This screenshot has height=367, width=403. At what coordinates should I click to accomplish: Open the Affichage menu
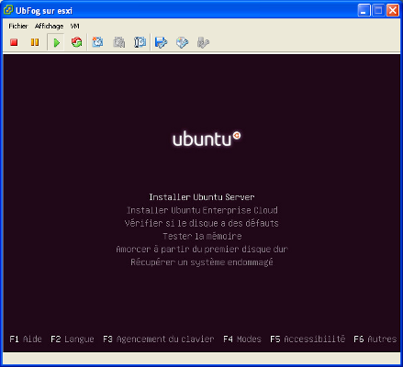(x=49, y=26)
